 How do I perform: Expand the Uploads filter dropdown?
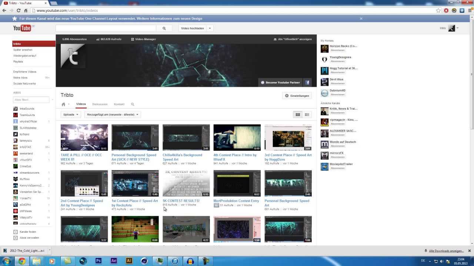coord(71,115)
